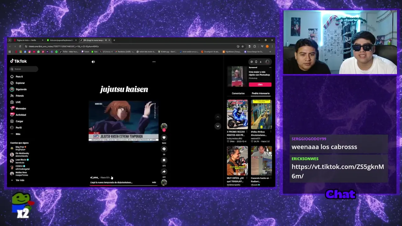Viewport: 402px width, 226px height.
Task: Focus the Buscar search field
Action: point(24,69)
